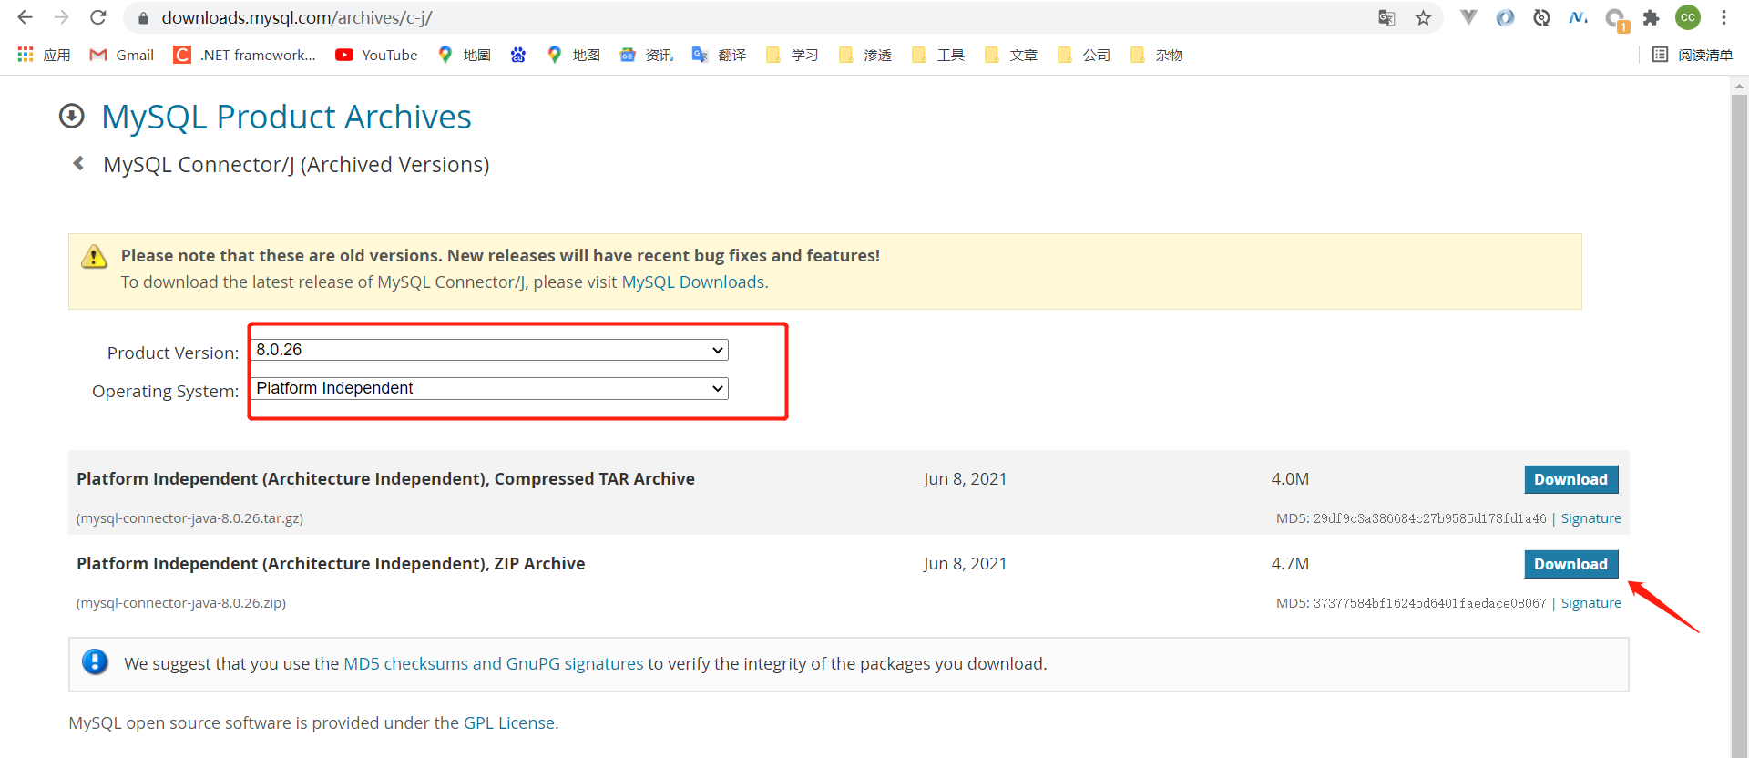The width and height of the screenshot is (1749, 758).
Task: Open the 公司 bookmark folder
Action: click(1084, 55)
